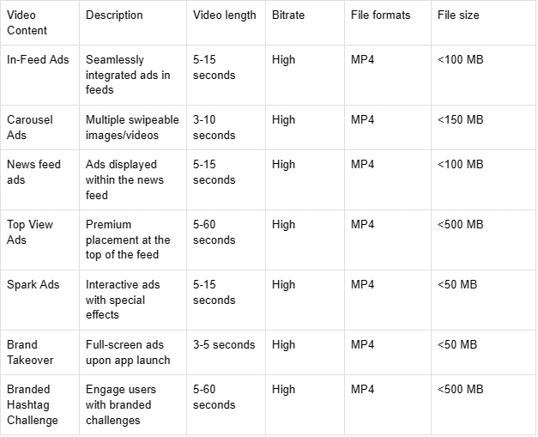
Task: Select the "3-10 seconds" video length cell
Action: (x=214, y=128)
